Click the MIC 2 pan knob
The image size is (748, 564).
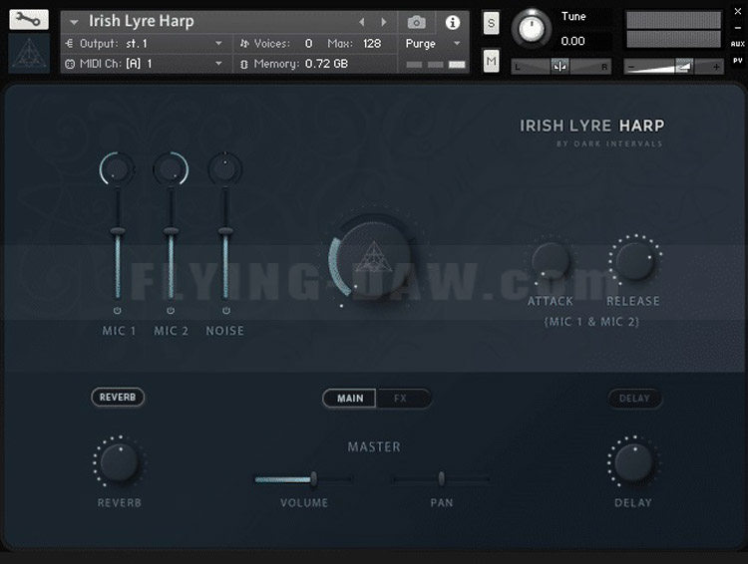point(171,168)
